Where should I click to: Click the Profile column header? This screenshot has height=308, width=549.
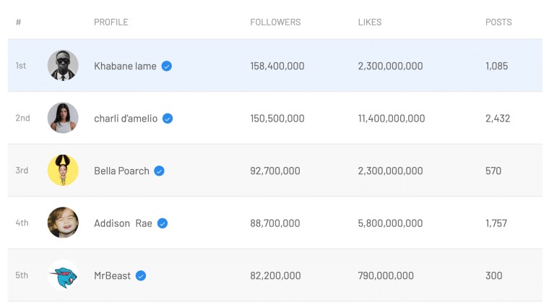(111, 22)
